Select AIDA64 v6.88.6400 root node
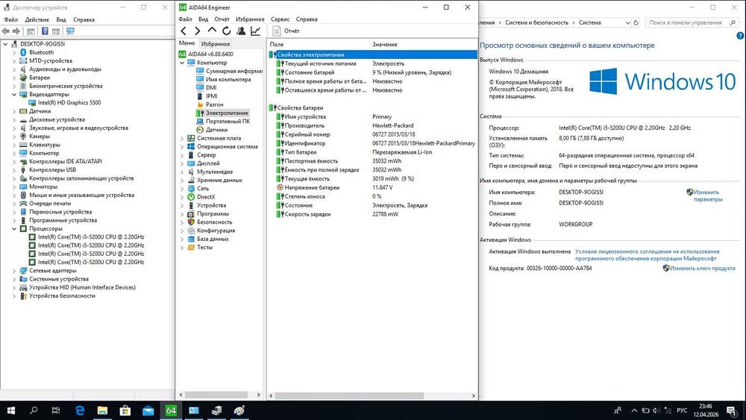This screenshot has height=420, width=746. point(211,54)
